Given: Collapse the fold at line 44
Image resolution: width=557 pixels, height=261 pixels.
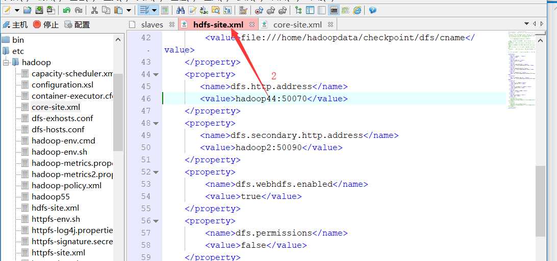Looking at the screenshot, I should pyautogui.click(x=156, y=75).
